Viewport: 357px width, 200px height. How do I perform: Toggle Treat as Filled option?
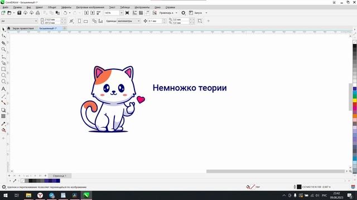(200, 21)
